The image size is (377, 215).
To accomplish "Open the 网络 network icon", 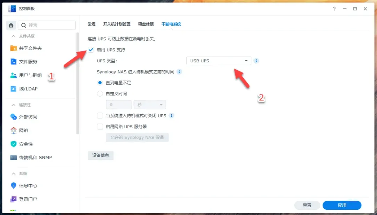I will 14,130.
